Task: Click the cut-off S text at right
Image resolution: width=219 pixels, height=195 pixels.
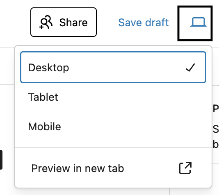Action: point(216,129)
